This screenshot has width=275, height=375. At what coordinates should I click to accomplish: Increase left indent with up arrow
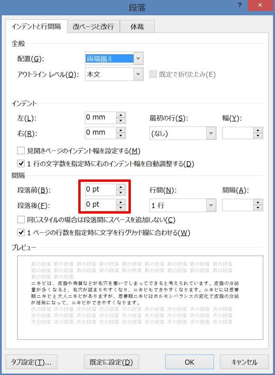tap(120, 115)
